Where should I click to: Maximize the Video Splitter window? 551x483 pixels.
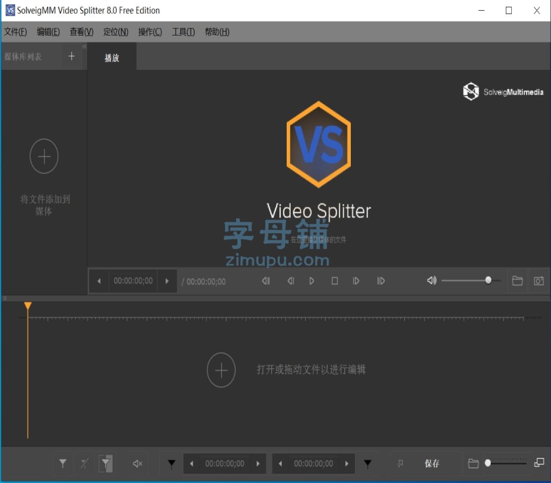(508, 11)
